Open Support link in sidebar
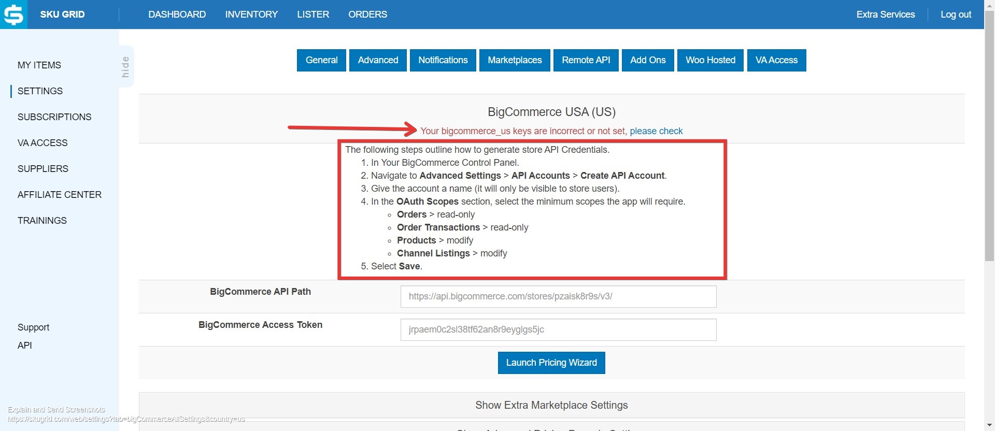The width and height of the screenshot is (995, 431). (x=34, y=327)
